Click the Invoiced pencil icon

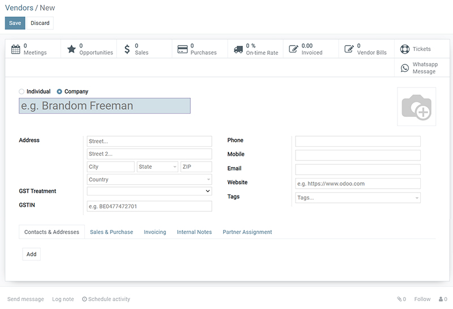(x=293, y=49)
